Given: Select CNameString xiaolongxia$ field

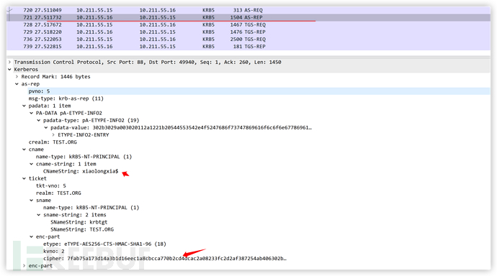Looking at the screenshot, I should tap(81, 171).
